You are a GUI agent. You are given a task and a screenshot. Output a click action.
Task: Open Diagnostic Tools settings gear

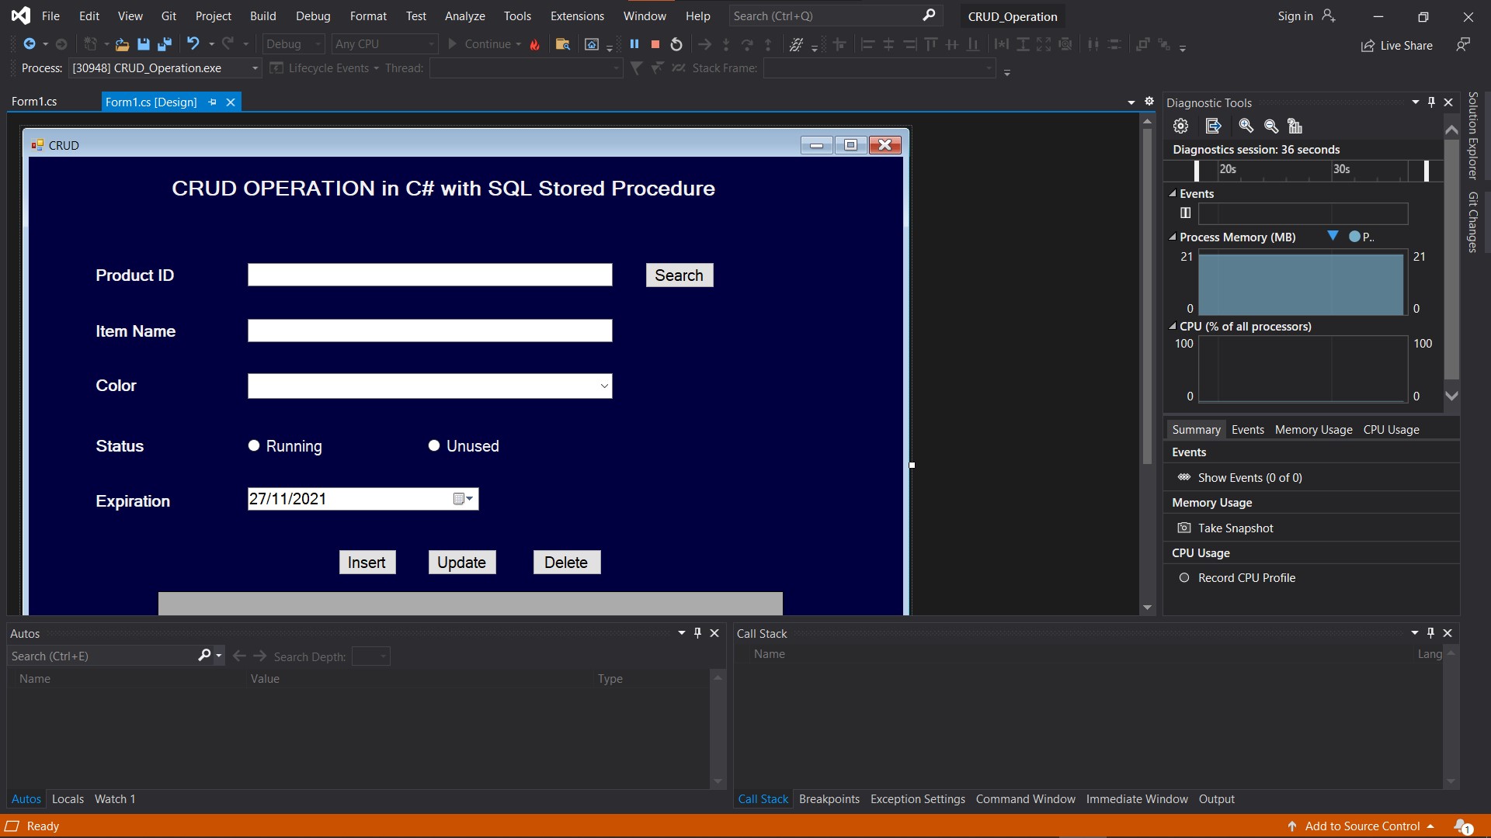[1180, 126]
